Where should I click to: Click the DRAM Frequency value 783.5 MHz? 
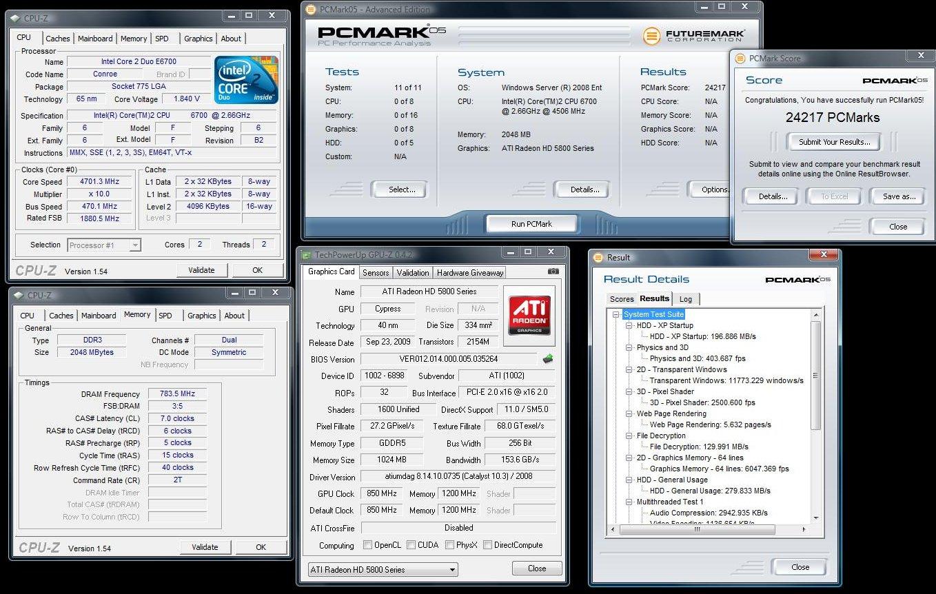click(x=177, y=394)
